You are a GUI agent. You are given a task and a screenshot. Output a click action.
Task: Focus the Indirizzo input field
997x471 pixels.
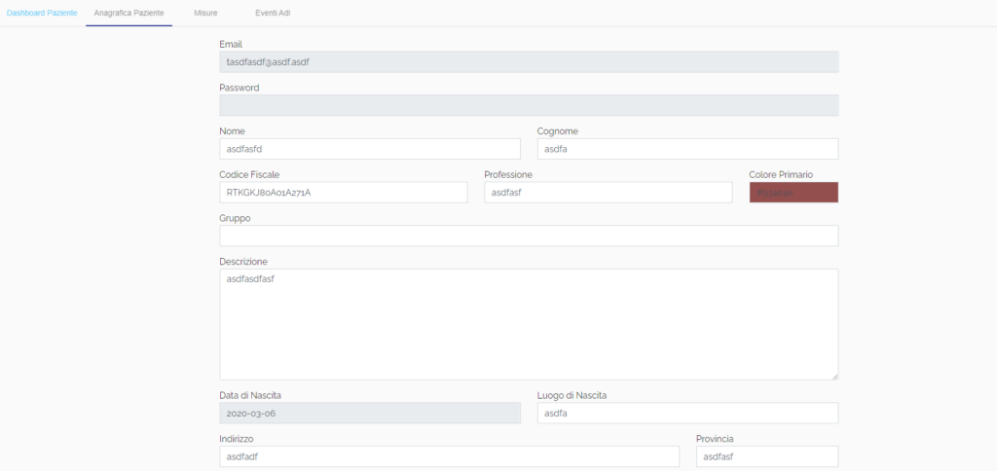click(449, 456)
